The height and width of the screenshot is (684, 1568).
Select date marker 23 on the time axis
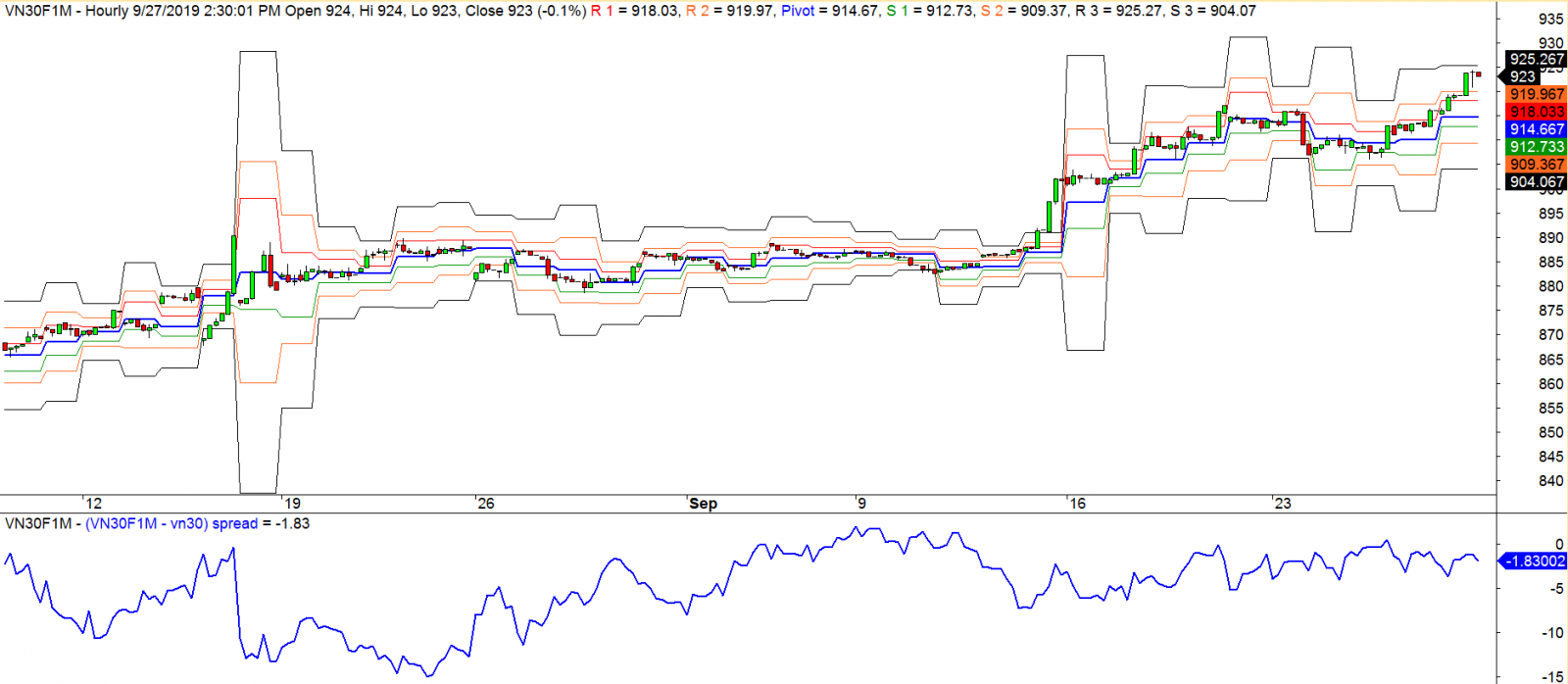point(1282,504)
